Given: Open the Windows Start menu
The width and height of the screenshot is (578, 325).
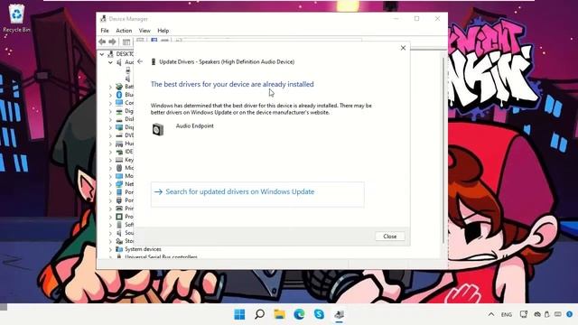Looking at the screenshot, I should [x=239, y=314].
